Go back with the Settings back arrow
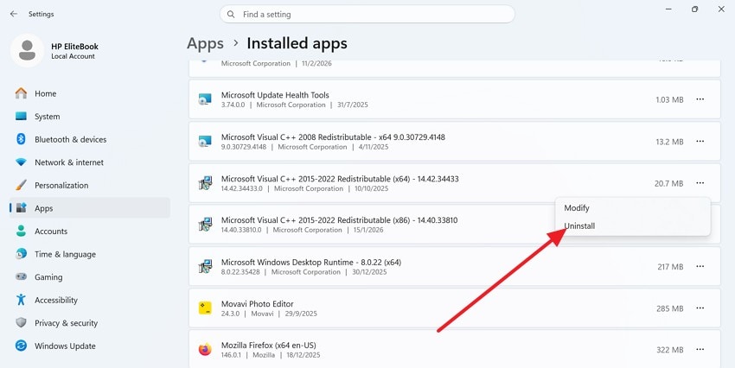The width and height of the screenshot is (735, 368). coord(14,14)
